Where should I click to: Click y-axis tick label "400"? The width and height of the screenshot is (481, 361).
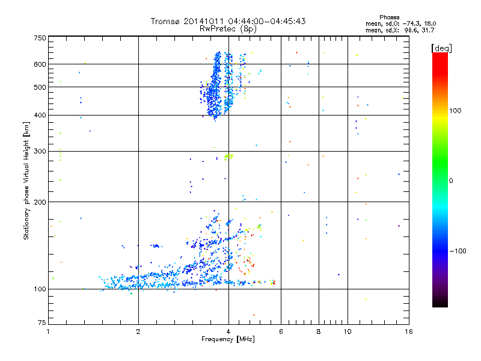(x=40, y=116)
